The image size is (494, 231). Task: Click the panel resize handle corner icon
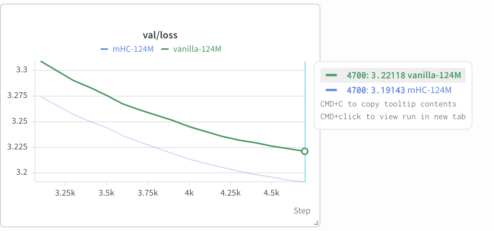click(316, 223)
